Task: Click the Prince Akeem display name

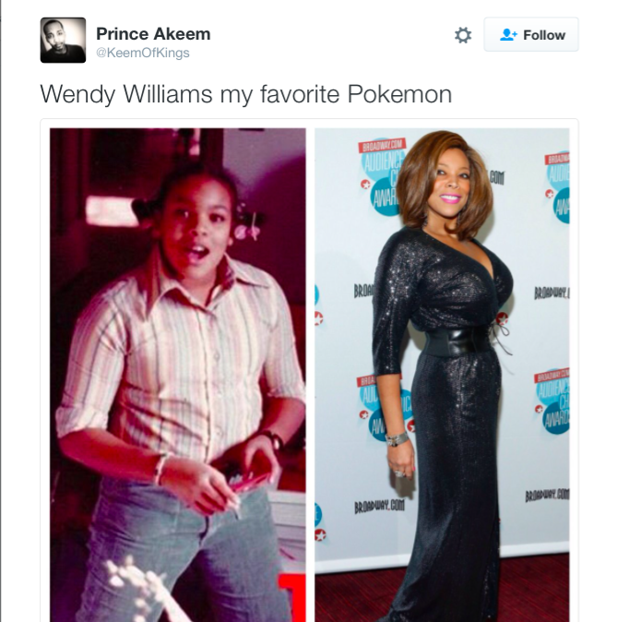Action: click(x=153, y=34)
